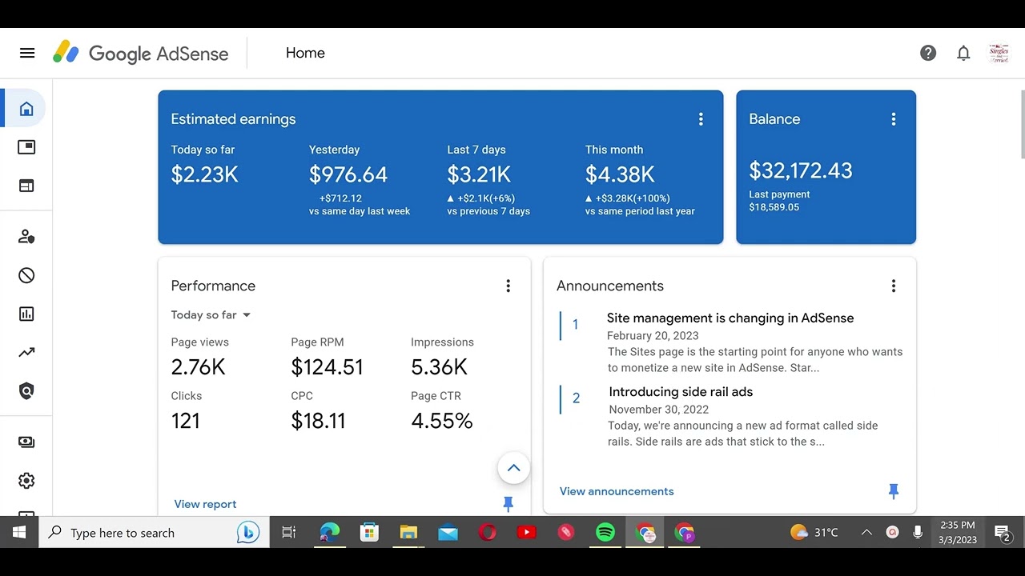Click View announcements link
The image size is (1025, 576).
point(617,491)
